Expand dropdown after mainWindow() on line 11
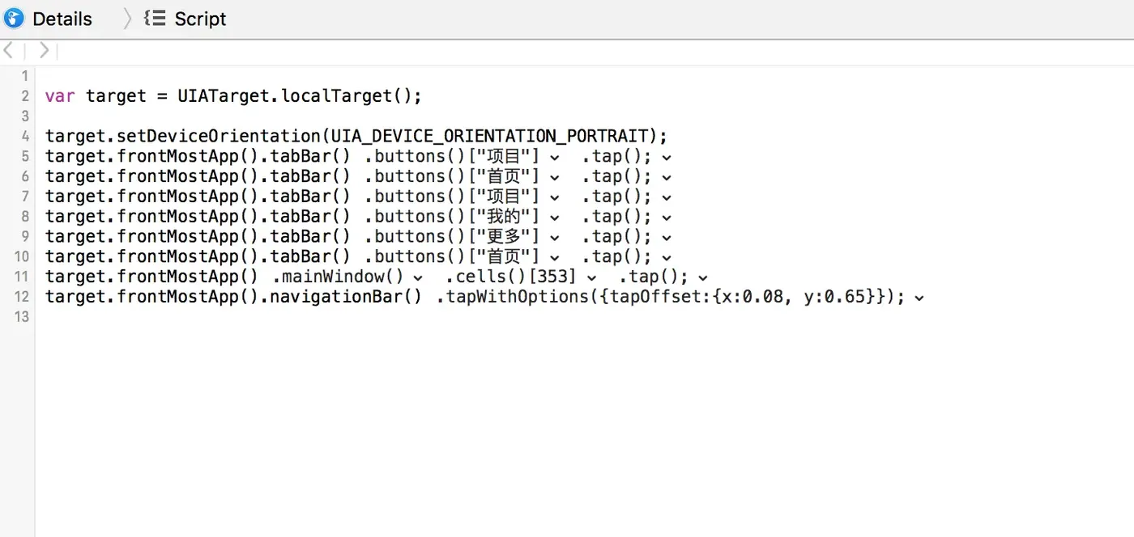The height and width of the screenshot is (537, 1134). coord(418,278)
